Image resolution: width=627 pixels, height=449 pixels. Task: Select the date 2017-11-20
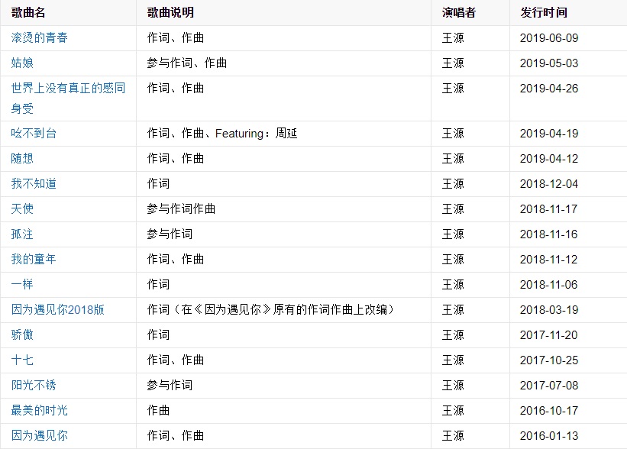point(548,334)
